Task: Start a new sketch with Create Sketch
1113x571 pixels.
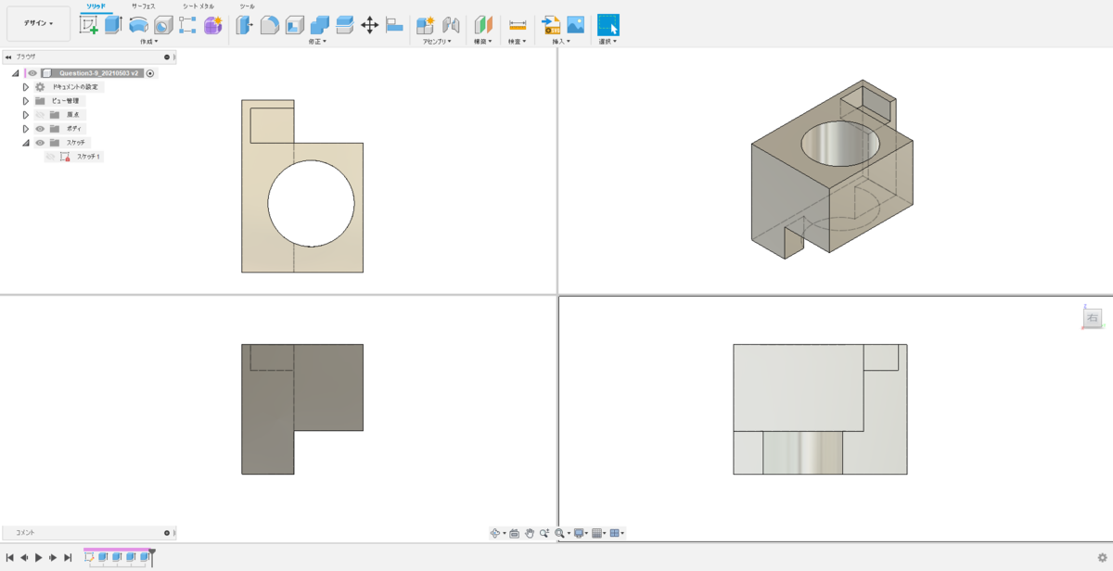Action: coord(89,25)
